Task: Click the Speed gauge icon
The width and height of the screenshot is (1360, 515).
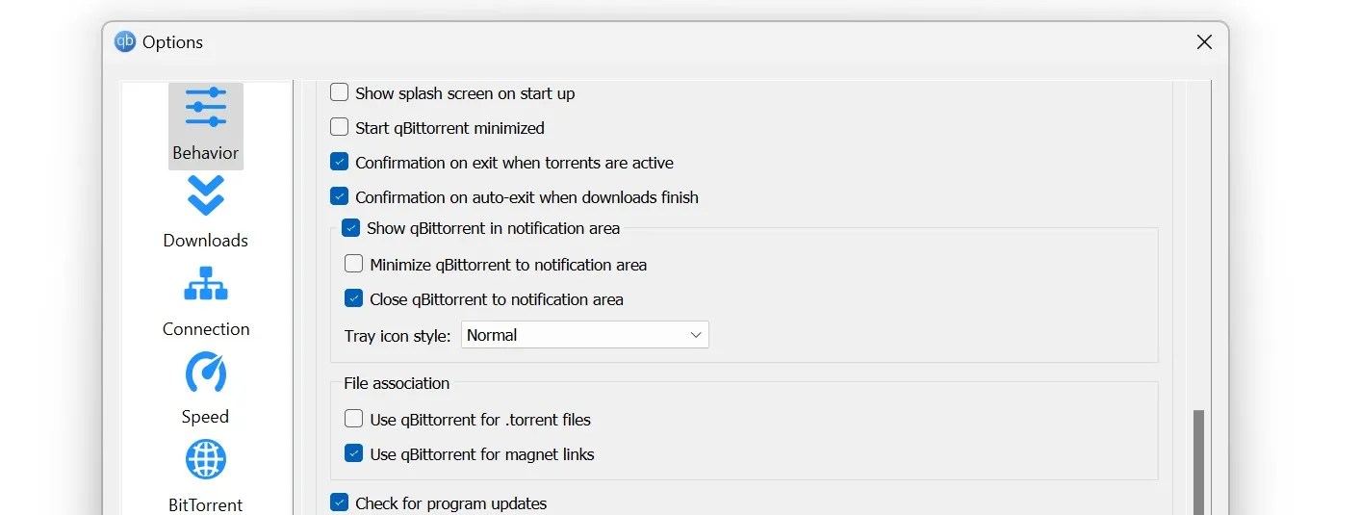Action: click(x=205, y=373)
